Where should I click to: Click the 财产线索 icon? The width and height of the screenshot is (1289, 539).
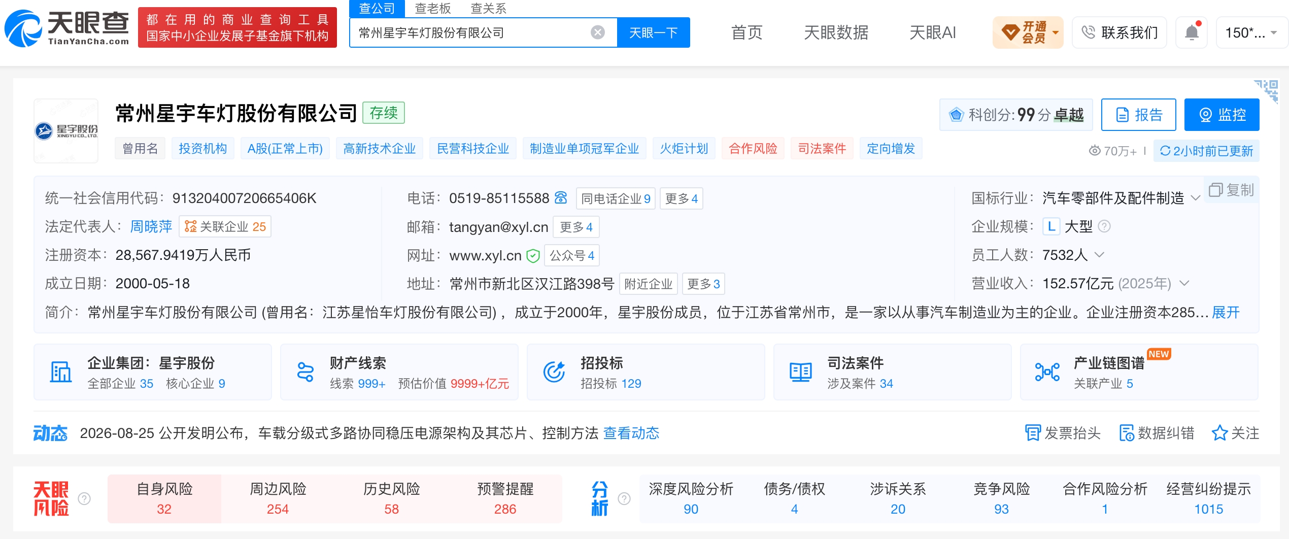coord(306,372)
